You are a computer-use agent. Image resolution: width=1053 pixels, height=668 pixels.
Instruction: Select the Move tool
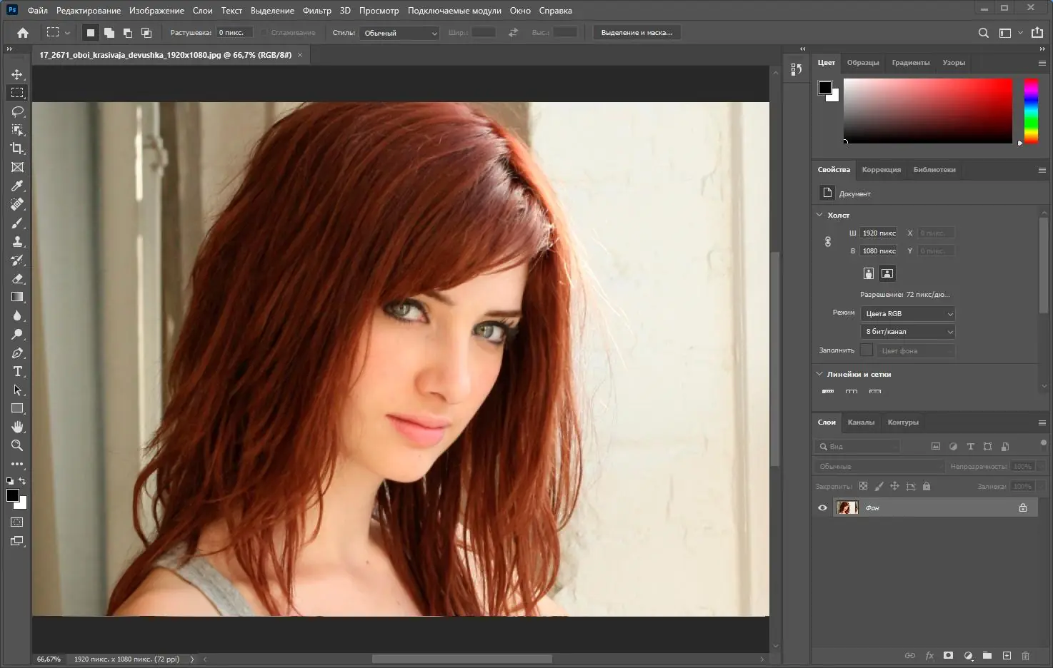(x=17, y=74)
